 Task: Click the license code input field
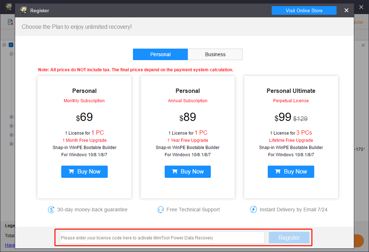click(x=161, y=238)
